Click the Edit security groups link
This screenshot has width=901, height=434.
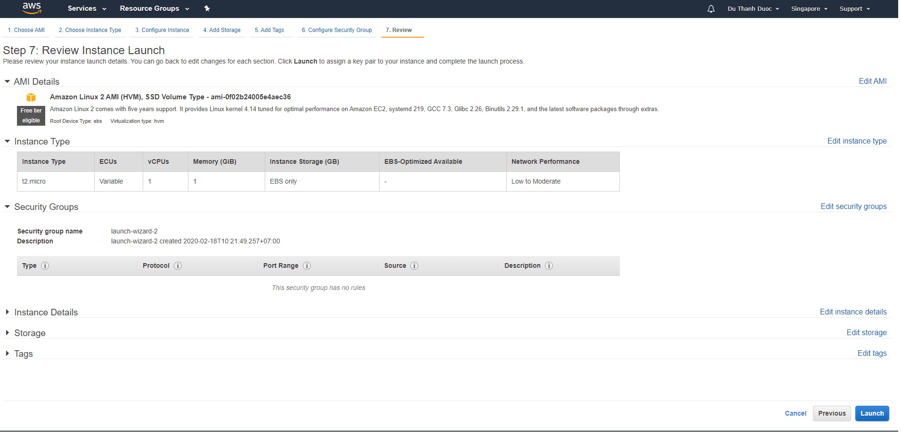(853, 207)
